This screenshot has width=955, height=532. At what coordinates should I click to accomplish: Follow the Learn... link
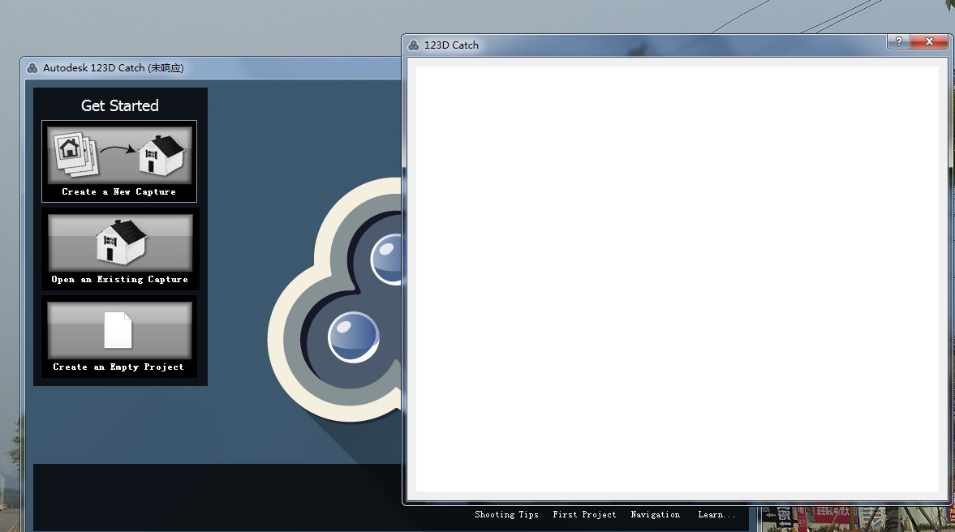pyautogui.click(x=716, y=515)
